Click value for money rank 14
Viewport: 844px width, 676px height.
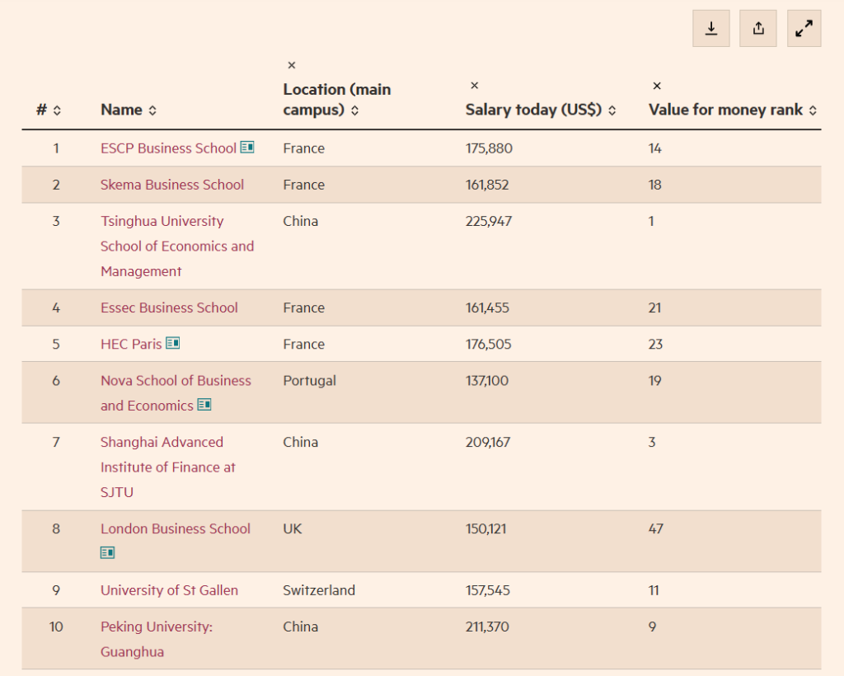pos(654,148)
